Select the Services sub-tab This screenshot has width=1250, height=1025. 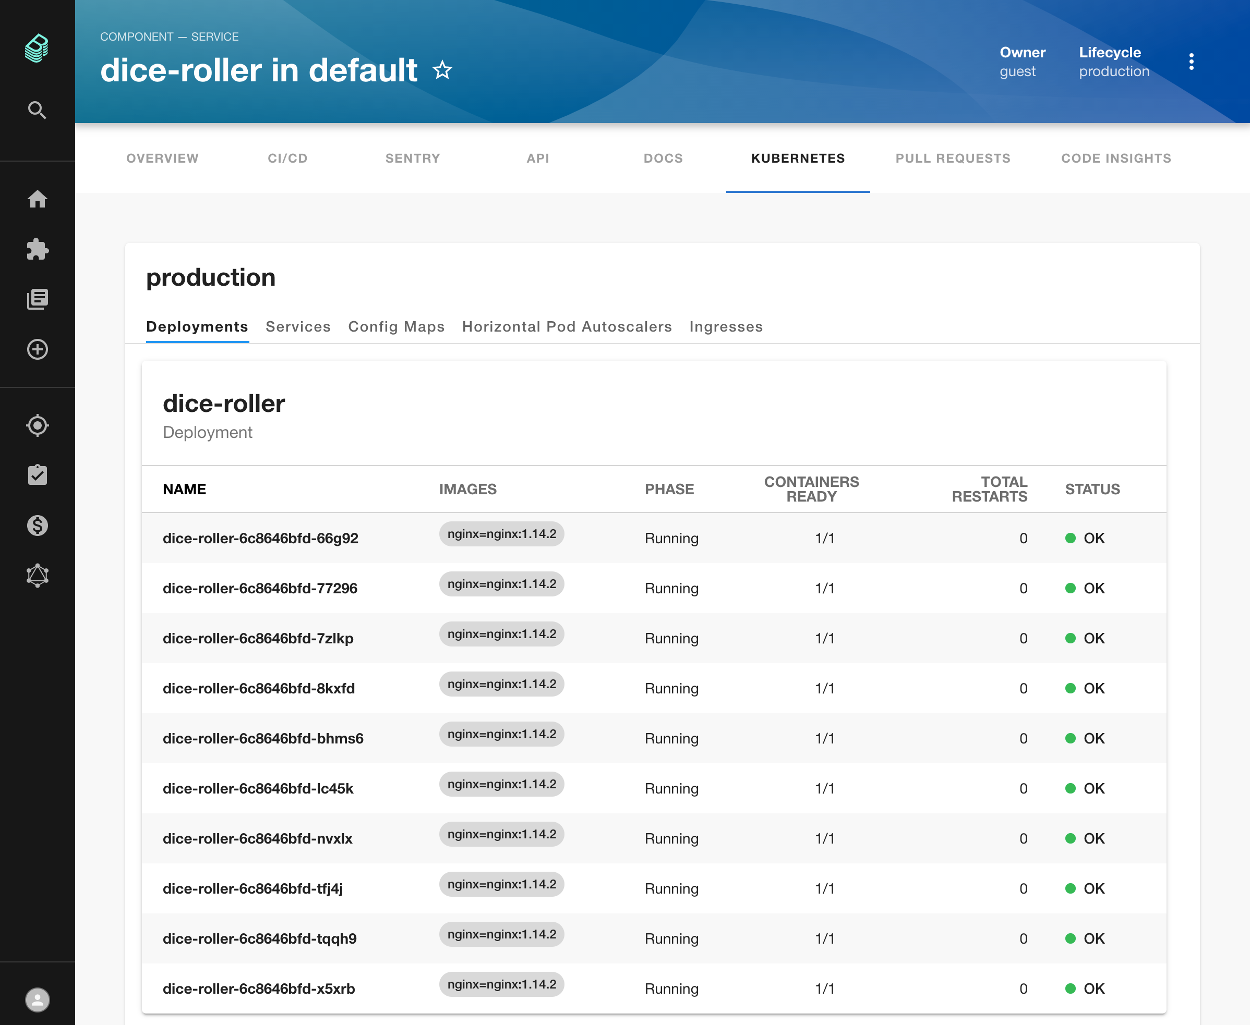[298, 326]
